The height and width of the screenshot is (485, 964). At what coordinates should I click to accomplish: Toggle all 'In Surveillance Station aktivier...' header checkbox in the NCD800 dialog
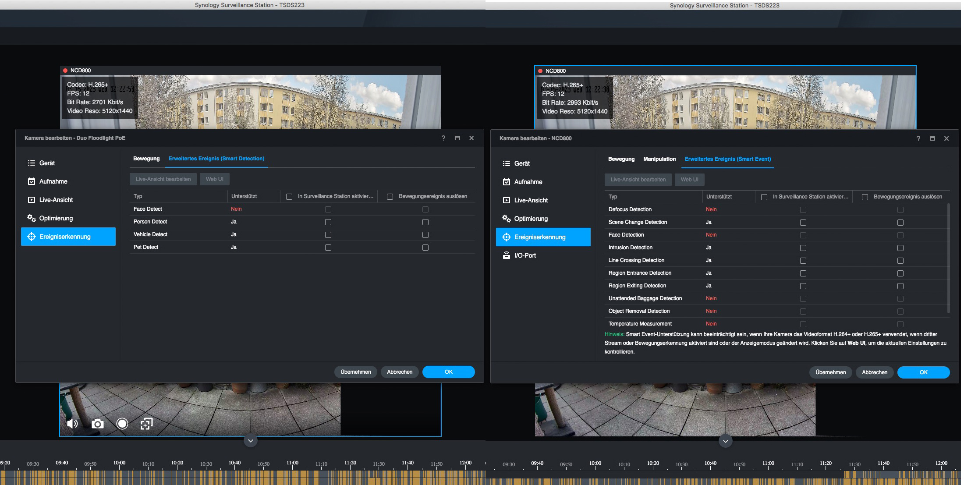click(x=764, y=197)
